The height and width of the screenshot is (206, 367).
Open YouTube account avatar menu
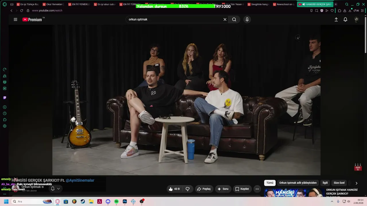coord(356,19)
